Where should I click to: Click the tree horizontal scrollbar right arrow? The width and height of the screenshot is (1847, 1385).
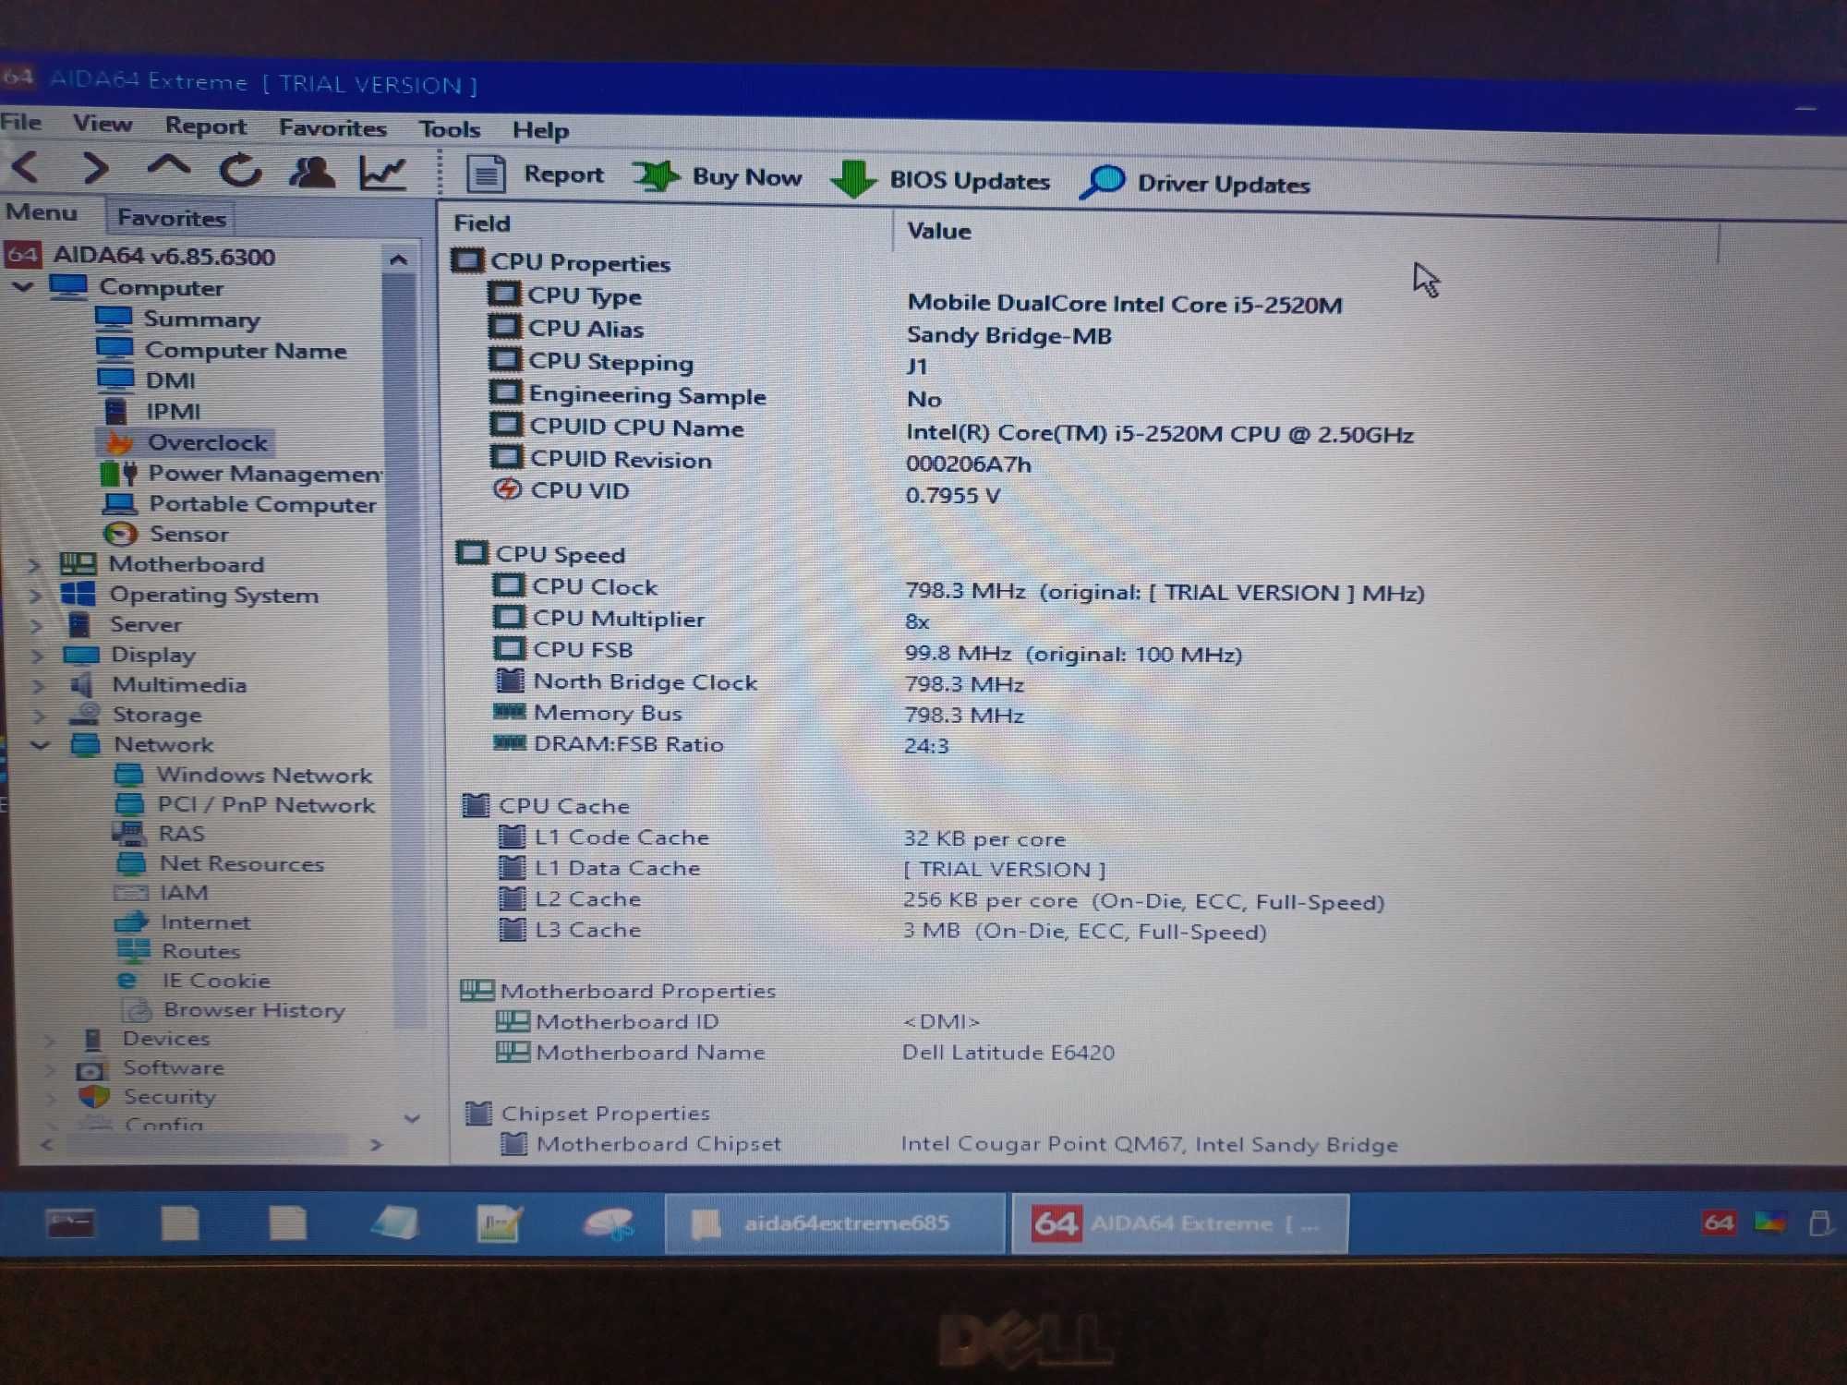point(375,1145)
